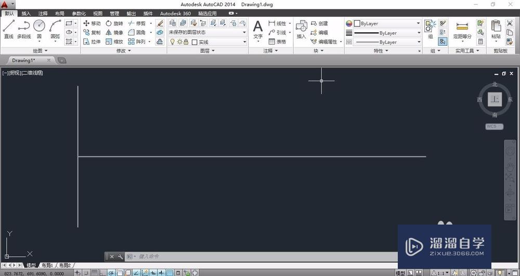Select the Circle (圆) tool

click(39, 29)
